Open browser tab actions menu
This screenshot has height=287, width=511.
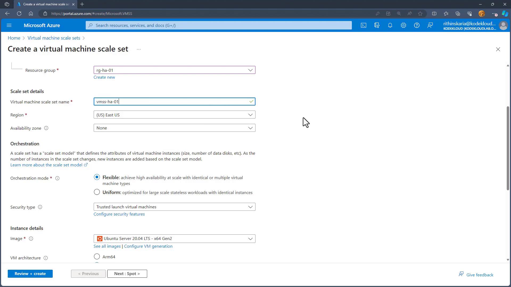(7, 4)
